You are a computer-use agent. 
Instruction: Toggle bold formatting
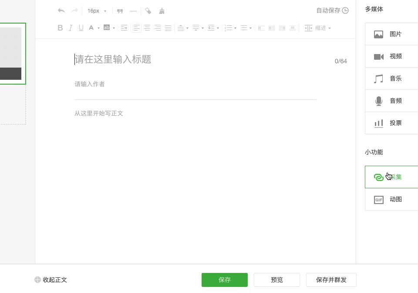pyautogui.click(x=60, y=28)
